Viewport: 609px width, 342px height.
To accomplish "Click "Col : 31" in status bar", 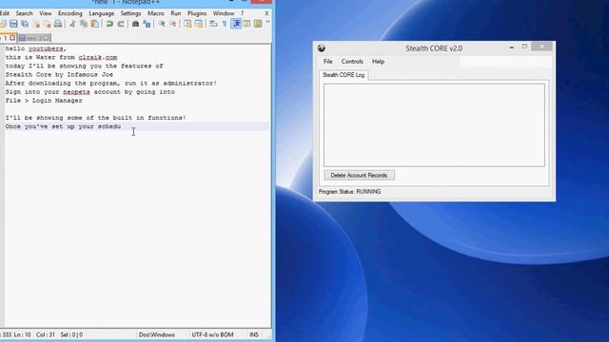I will pyautogui.click(x=46, y=334).
